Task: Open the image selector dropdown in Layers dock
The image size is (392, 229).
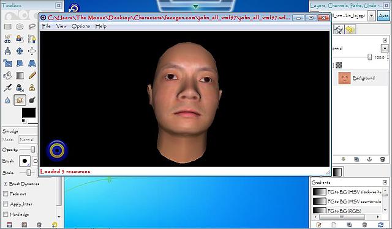Action: pyautogui.click(x=372, y=16)
